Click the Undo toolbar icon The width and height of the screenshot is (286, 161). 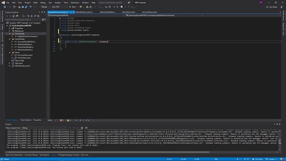[x=30, y=7]
